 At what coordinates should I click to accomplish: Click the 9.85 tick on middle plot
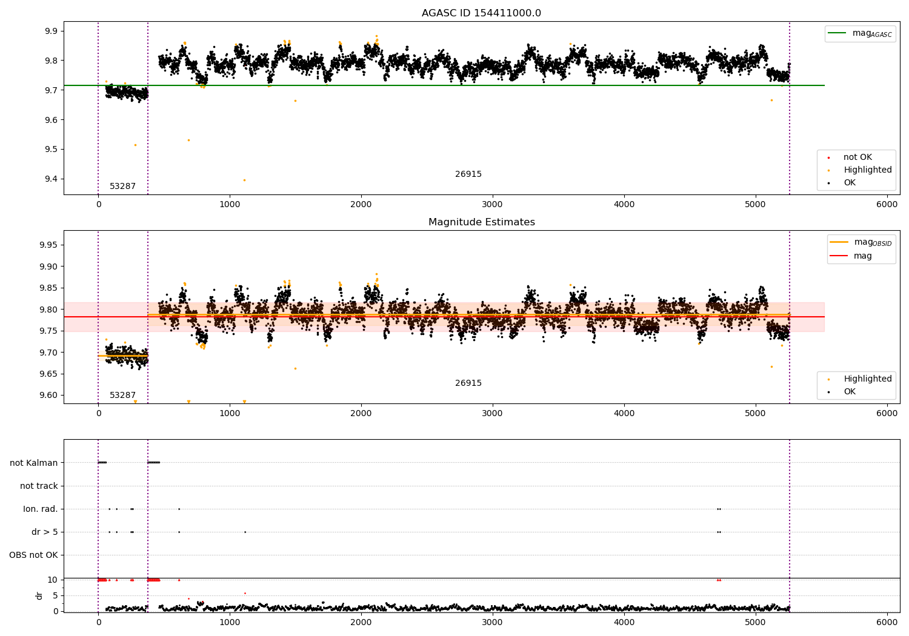(48, 288)
